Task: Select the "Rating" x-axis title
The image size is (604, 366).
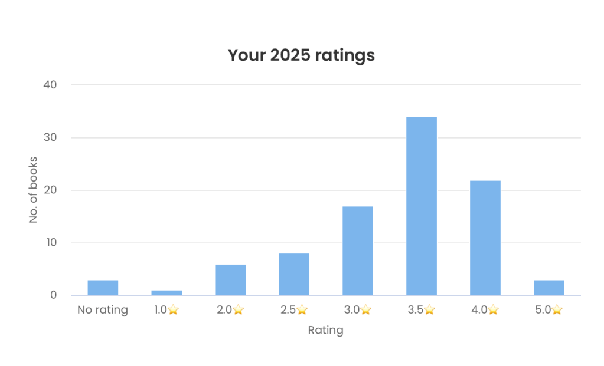Action: pyautogui.click(x=325, y=330)
